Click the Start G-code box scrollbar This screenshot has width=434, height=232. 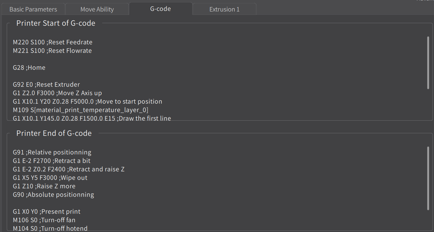point(428,63)
